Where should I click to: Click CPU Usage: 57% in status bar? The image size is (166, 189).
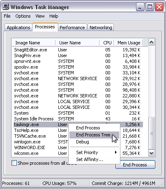(60, 183)
